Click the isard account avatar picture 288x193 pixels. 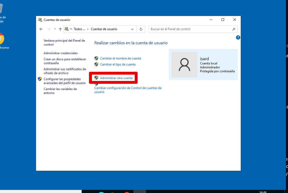pos(184,64)
